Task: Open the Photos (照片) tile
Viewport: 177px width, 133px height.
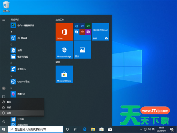Action: click(82, 50)
